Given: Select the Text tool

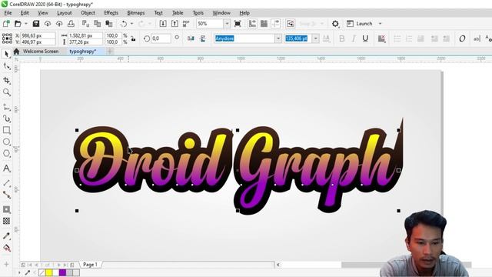Looking at the screenshot, I should pos(7,169).
